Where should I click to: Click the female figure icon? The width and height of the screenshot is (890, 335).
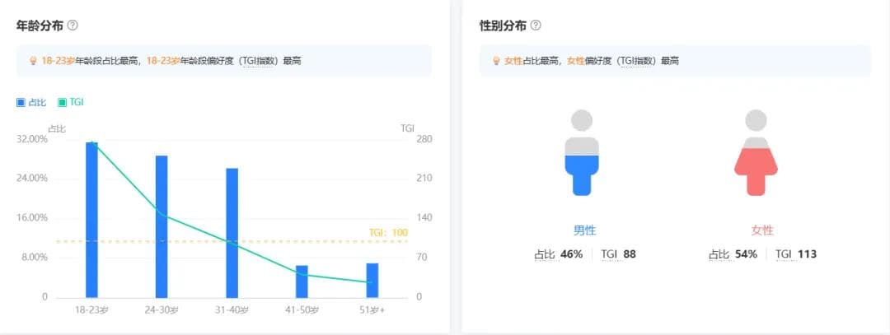pos(756,154)
